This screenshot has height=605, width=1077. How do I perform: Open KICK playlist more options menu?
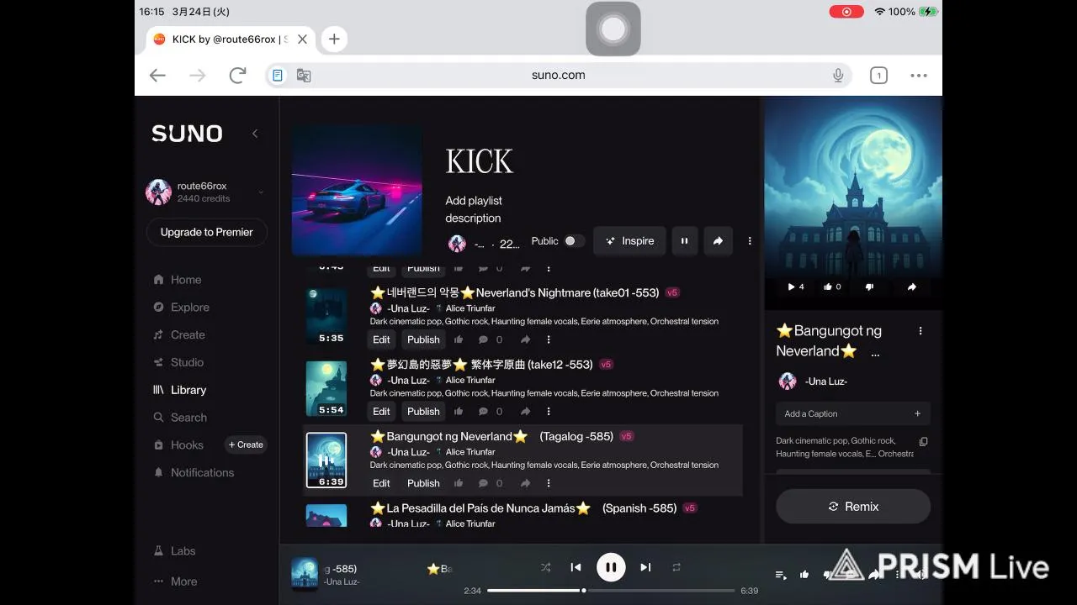coord(750,241)
